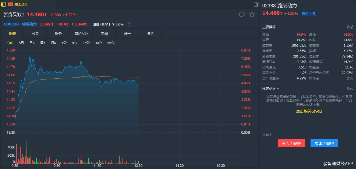Switch chart to 5日 view
Image resolution: width=356 pixels, height=169 pixels.
[x=21, y=43]
